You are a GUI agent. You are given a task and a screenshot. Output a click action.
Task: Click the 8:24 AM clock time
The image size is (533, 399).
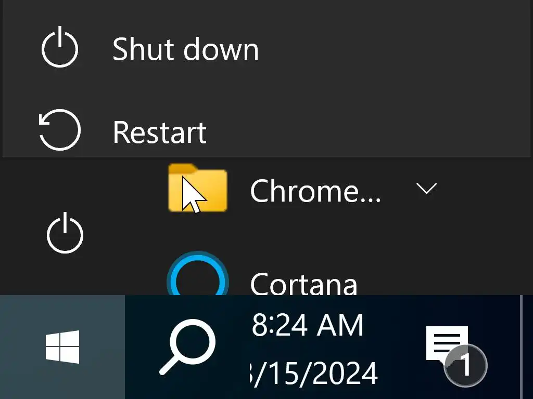click(307, 326)
